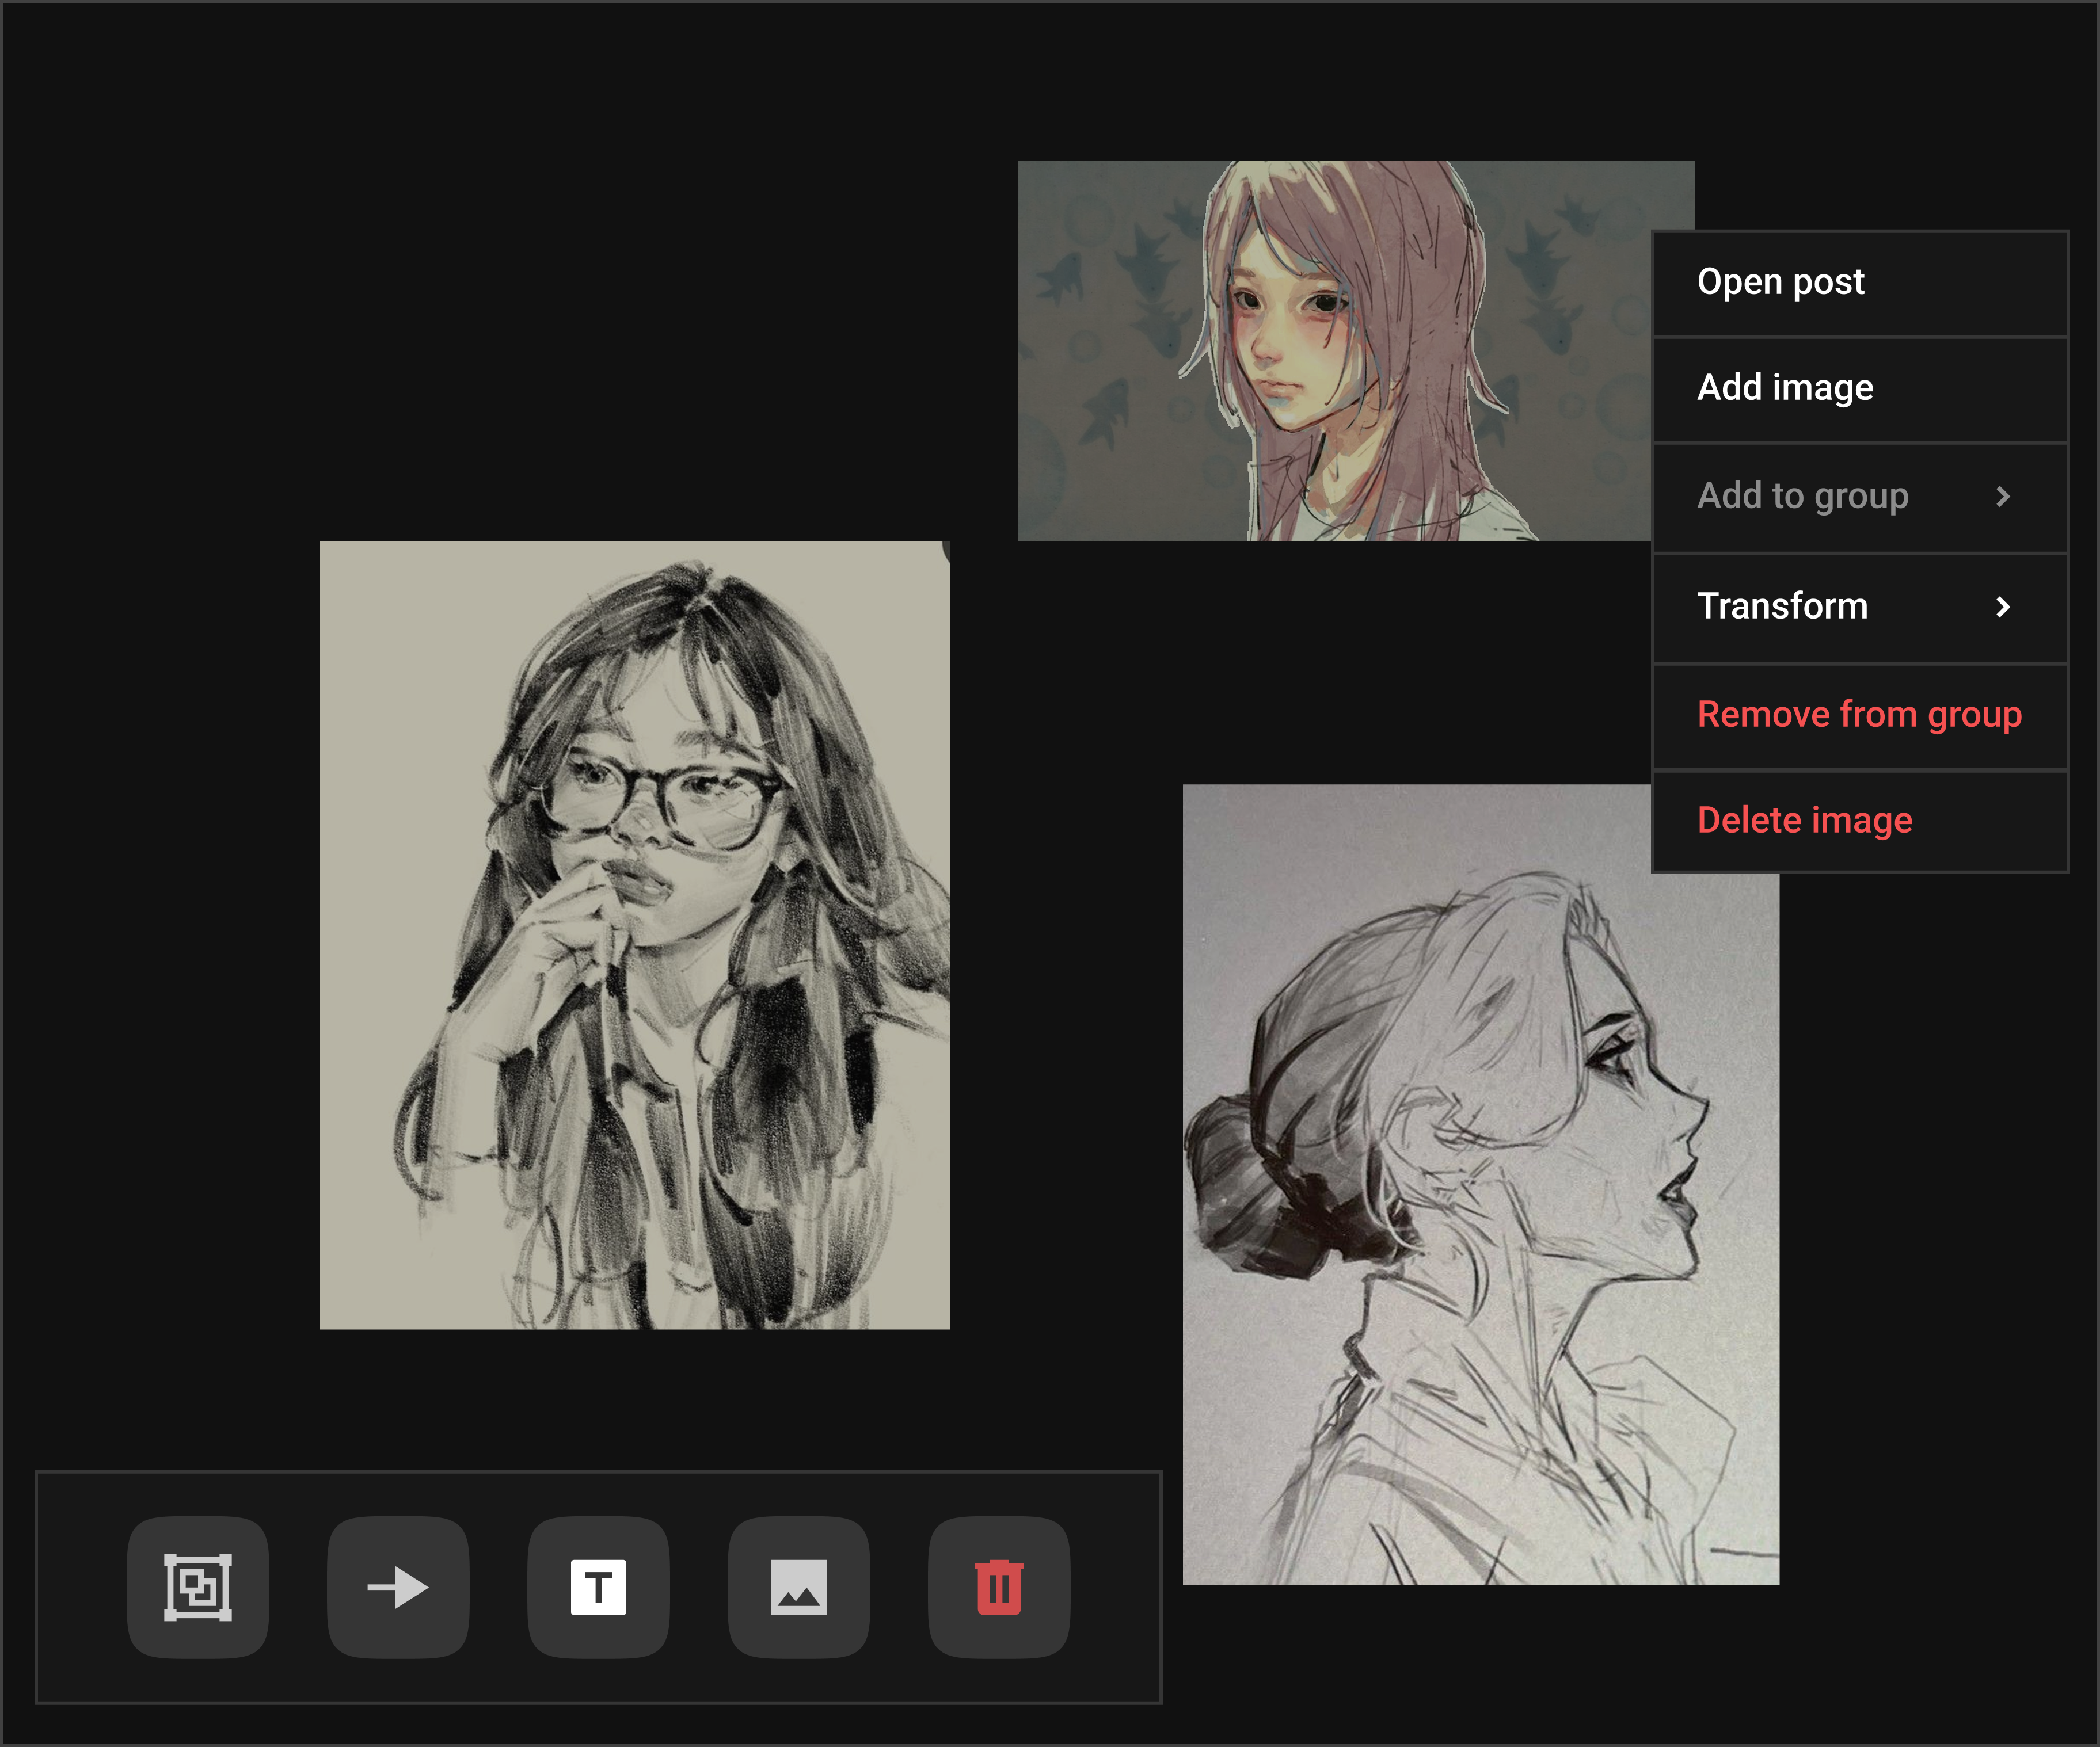Expand chevron beside Add to group
Screen dimensions: 2100x1747
pyautogui.click(x=2002, y=497)
